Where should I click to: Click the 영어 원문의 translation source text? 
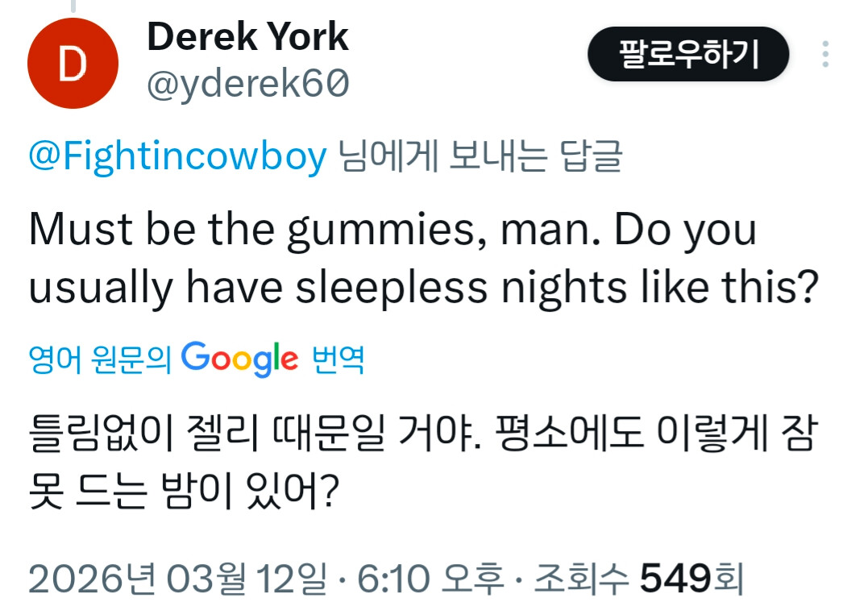point(100,359)
